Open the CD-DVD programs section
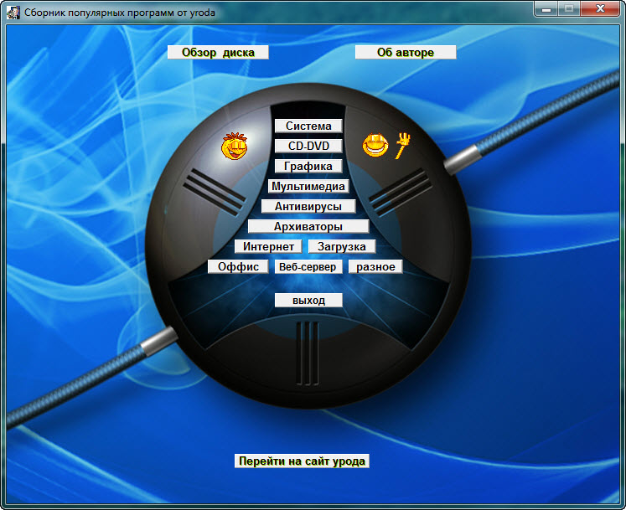The width and height of the screenshot is (626, 510). (308, 146)
